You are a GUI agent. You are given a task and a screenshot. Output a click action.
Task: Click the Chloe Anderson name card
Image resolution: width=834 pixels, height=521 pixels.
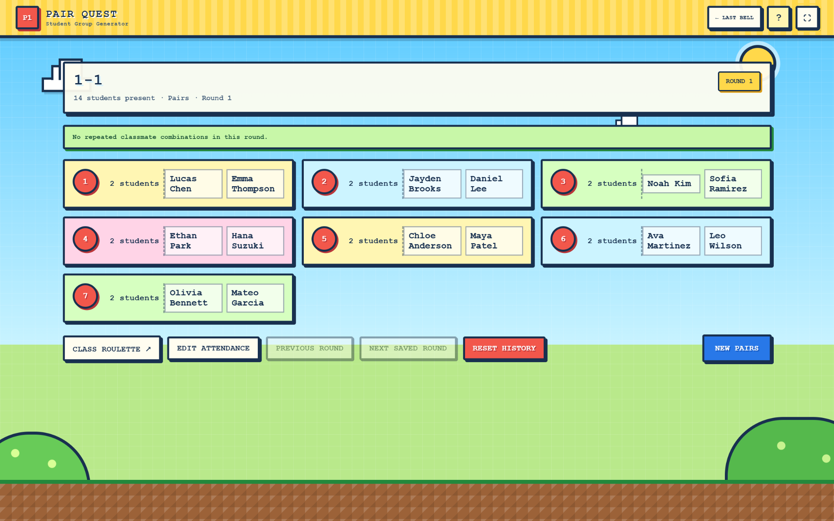(x=432, y=241)
